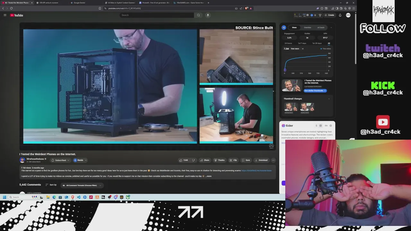Expand the description with ...more
The width and height of the screenshot is (411, 231).
coord(208,176)
